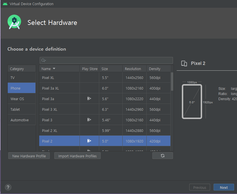This screenshot has height=194, width=237.
Task: Click the Android icon in title bar
Action: (5, 4)
